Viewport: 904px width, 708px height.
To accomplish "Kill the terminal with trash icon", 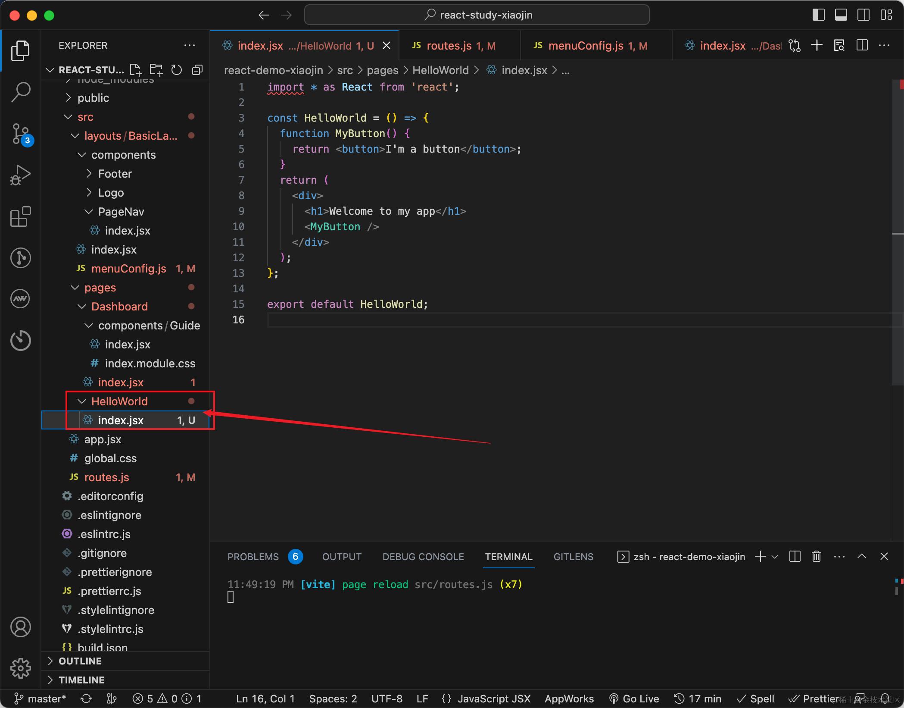I will [817, 557].
